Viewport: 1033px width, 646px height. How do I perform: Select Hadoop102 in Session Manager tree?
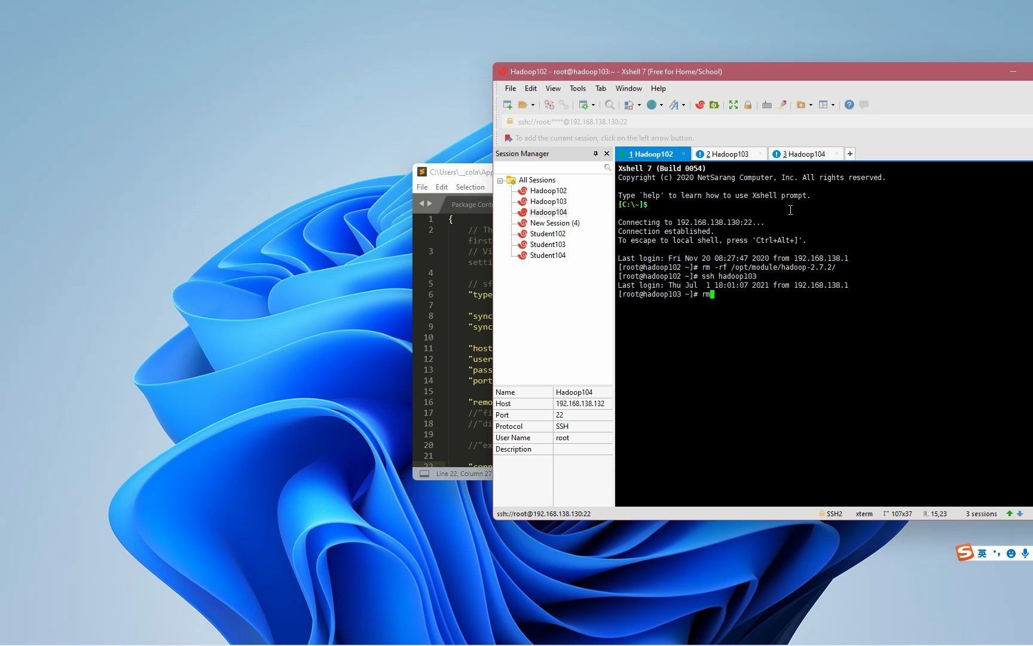tap(548, 191)
